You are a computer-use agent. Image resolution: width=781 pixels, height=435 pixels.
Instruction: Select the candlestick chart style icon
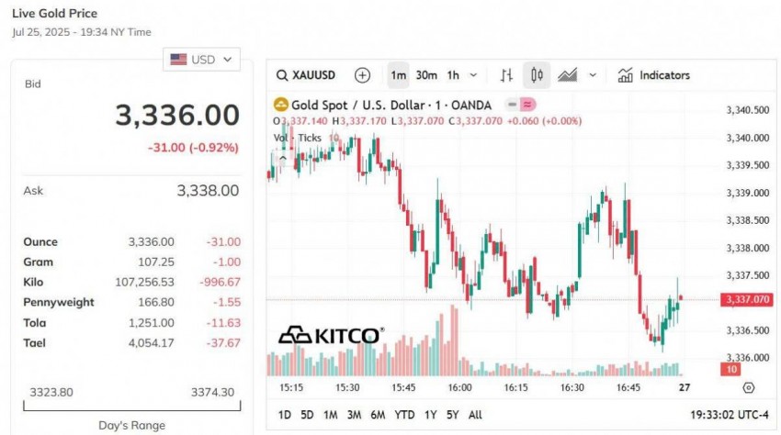(538, 75)
